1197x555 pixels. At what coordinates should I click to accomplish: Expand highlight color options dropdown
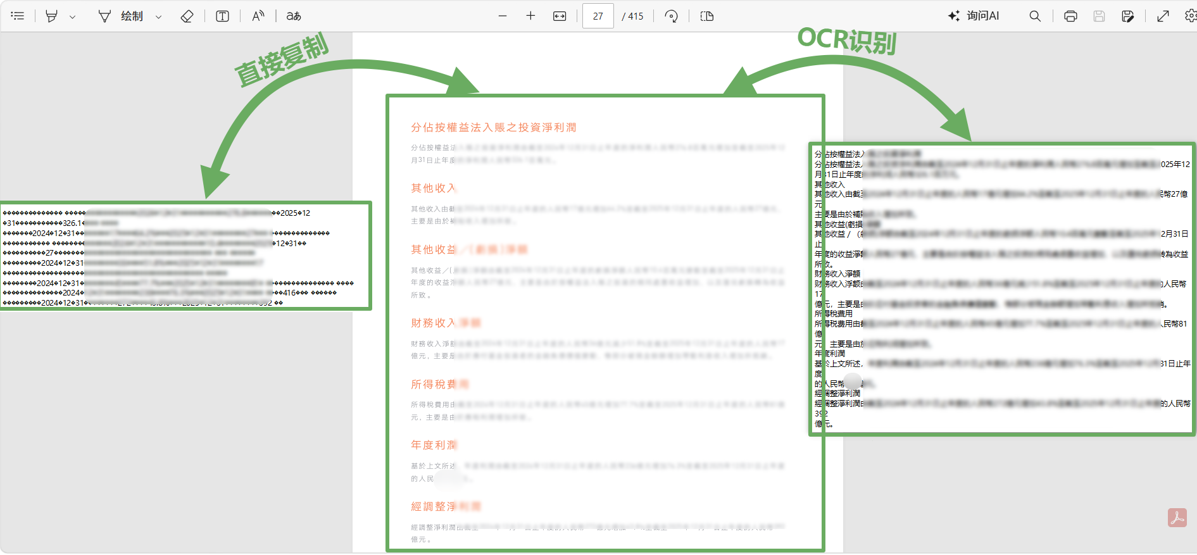pos(73,16)
